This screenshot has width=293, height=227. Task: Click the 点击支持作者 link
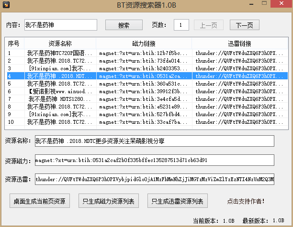pos(246,201)
